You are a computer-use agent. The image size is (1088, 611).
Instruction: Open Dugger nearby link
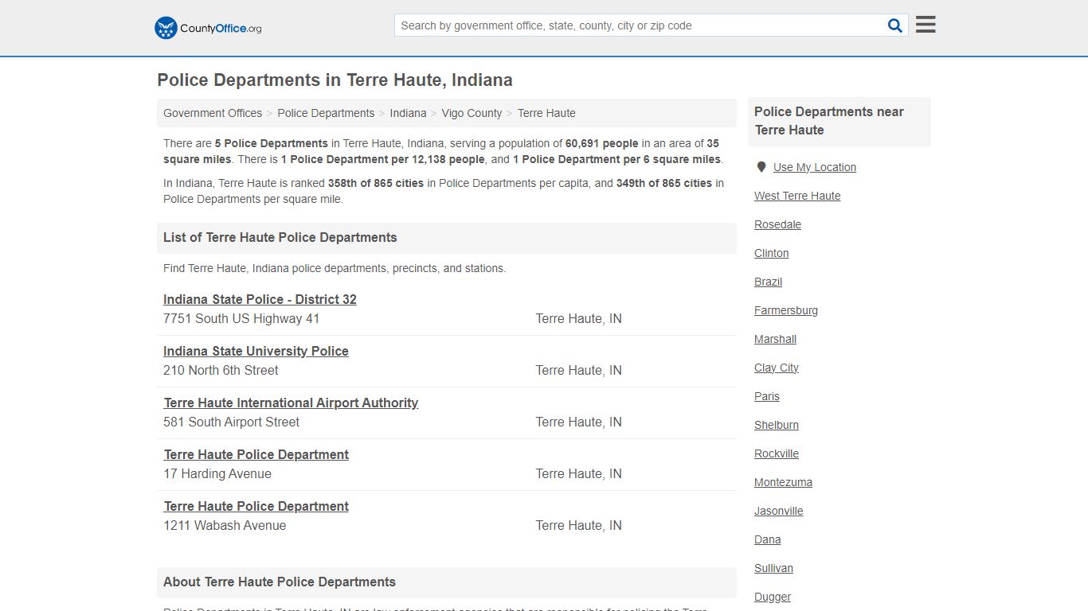click(x=773, y=597)
